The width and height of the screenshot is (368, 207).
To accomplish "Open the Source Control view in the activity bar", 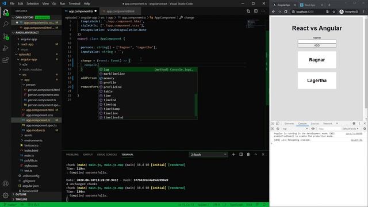I will [6, 36].
